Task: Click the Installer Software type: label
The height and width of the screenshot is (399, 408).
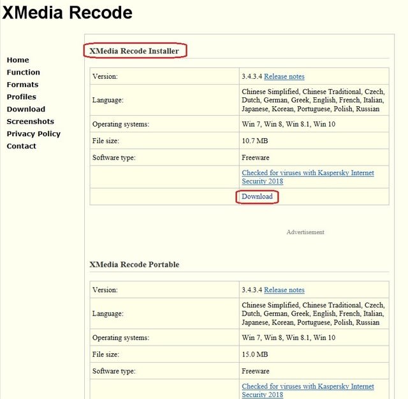Action: [113, 158]
